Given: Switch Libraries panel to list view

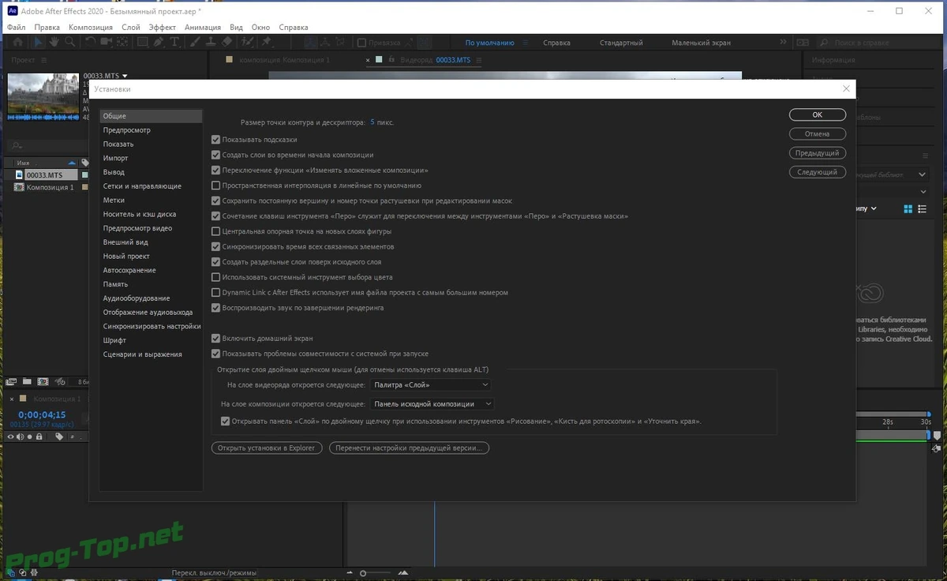Looking at the screenshot, I should pyautogui.click(x=922, y=208).
